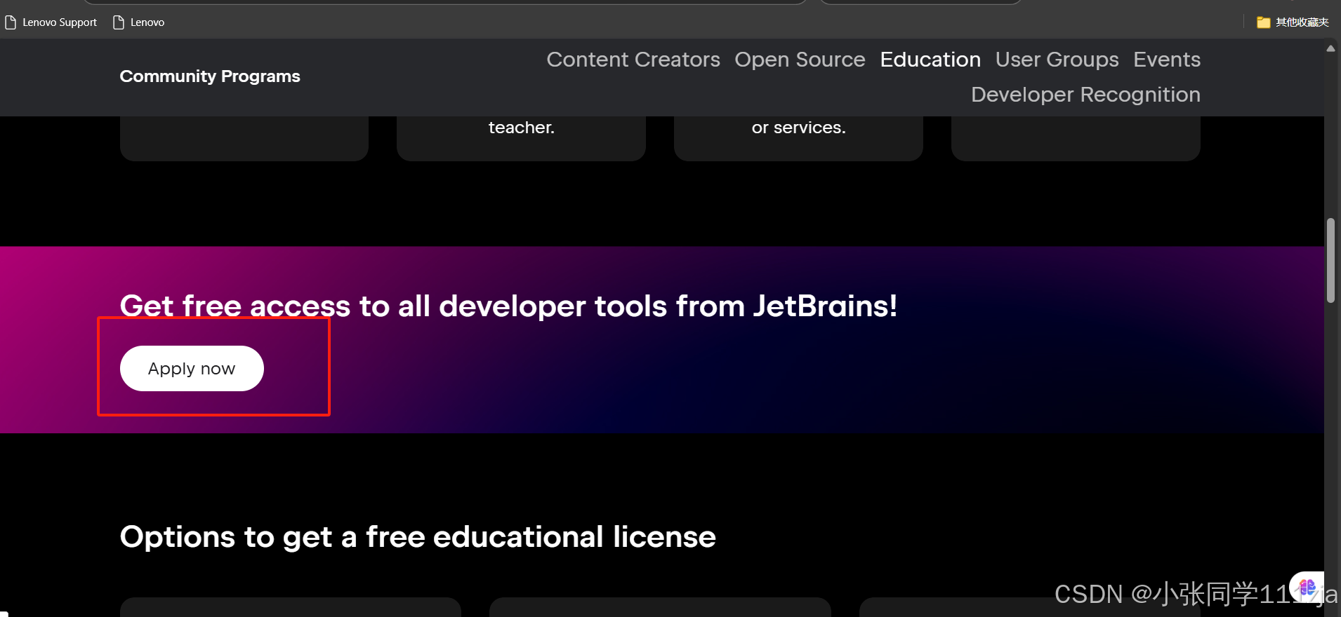1341x617 pixels.
Task: Click the page icon beside Lenovo bookmark
Action: tap(119, 22)
